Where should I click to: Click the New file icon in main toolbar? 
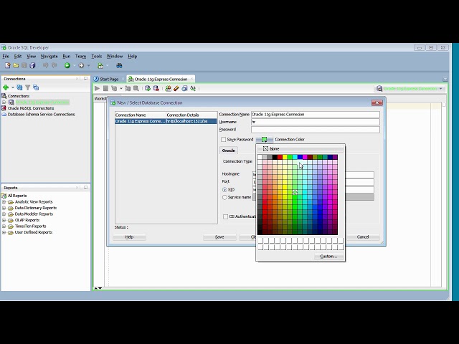(x=8, y=65)
